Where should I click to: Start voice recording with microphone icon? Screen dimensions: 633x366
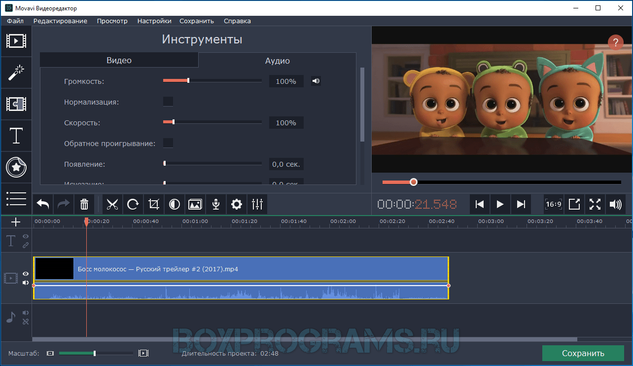[216, 204]
